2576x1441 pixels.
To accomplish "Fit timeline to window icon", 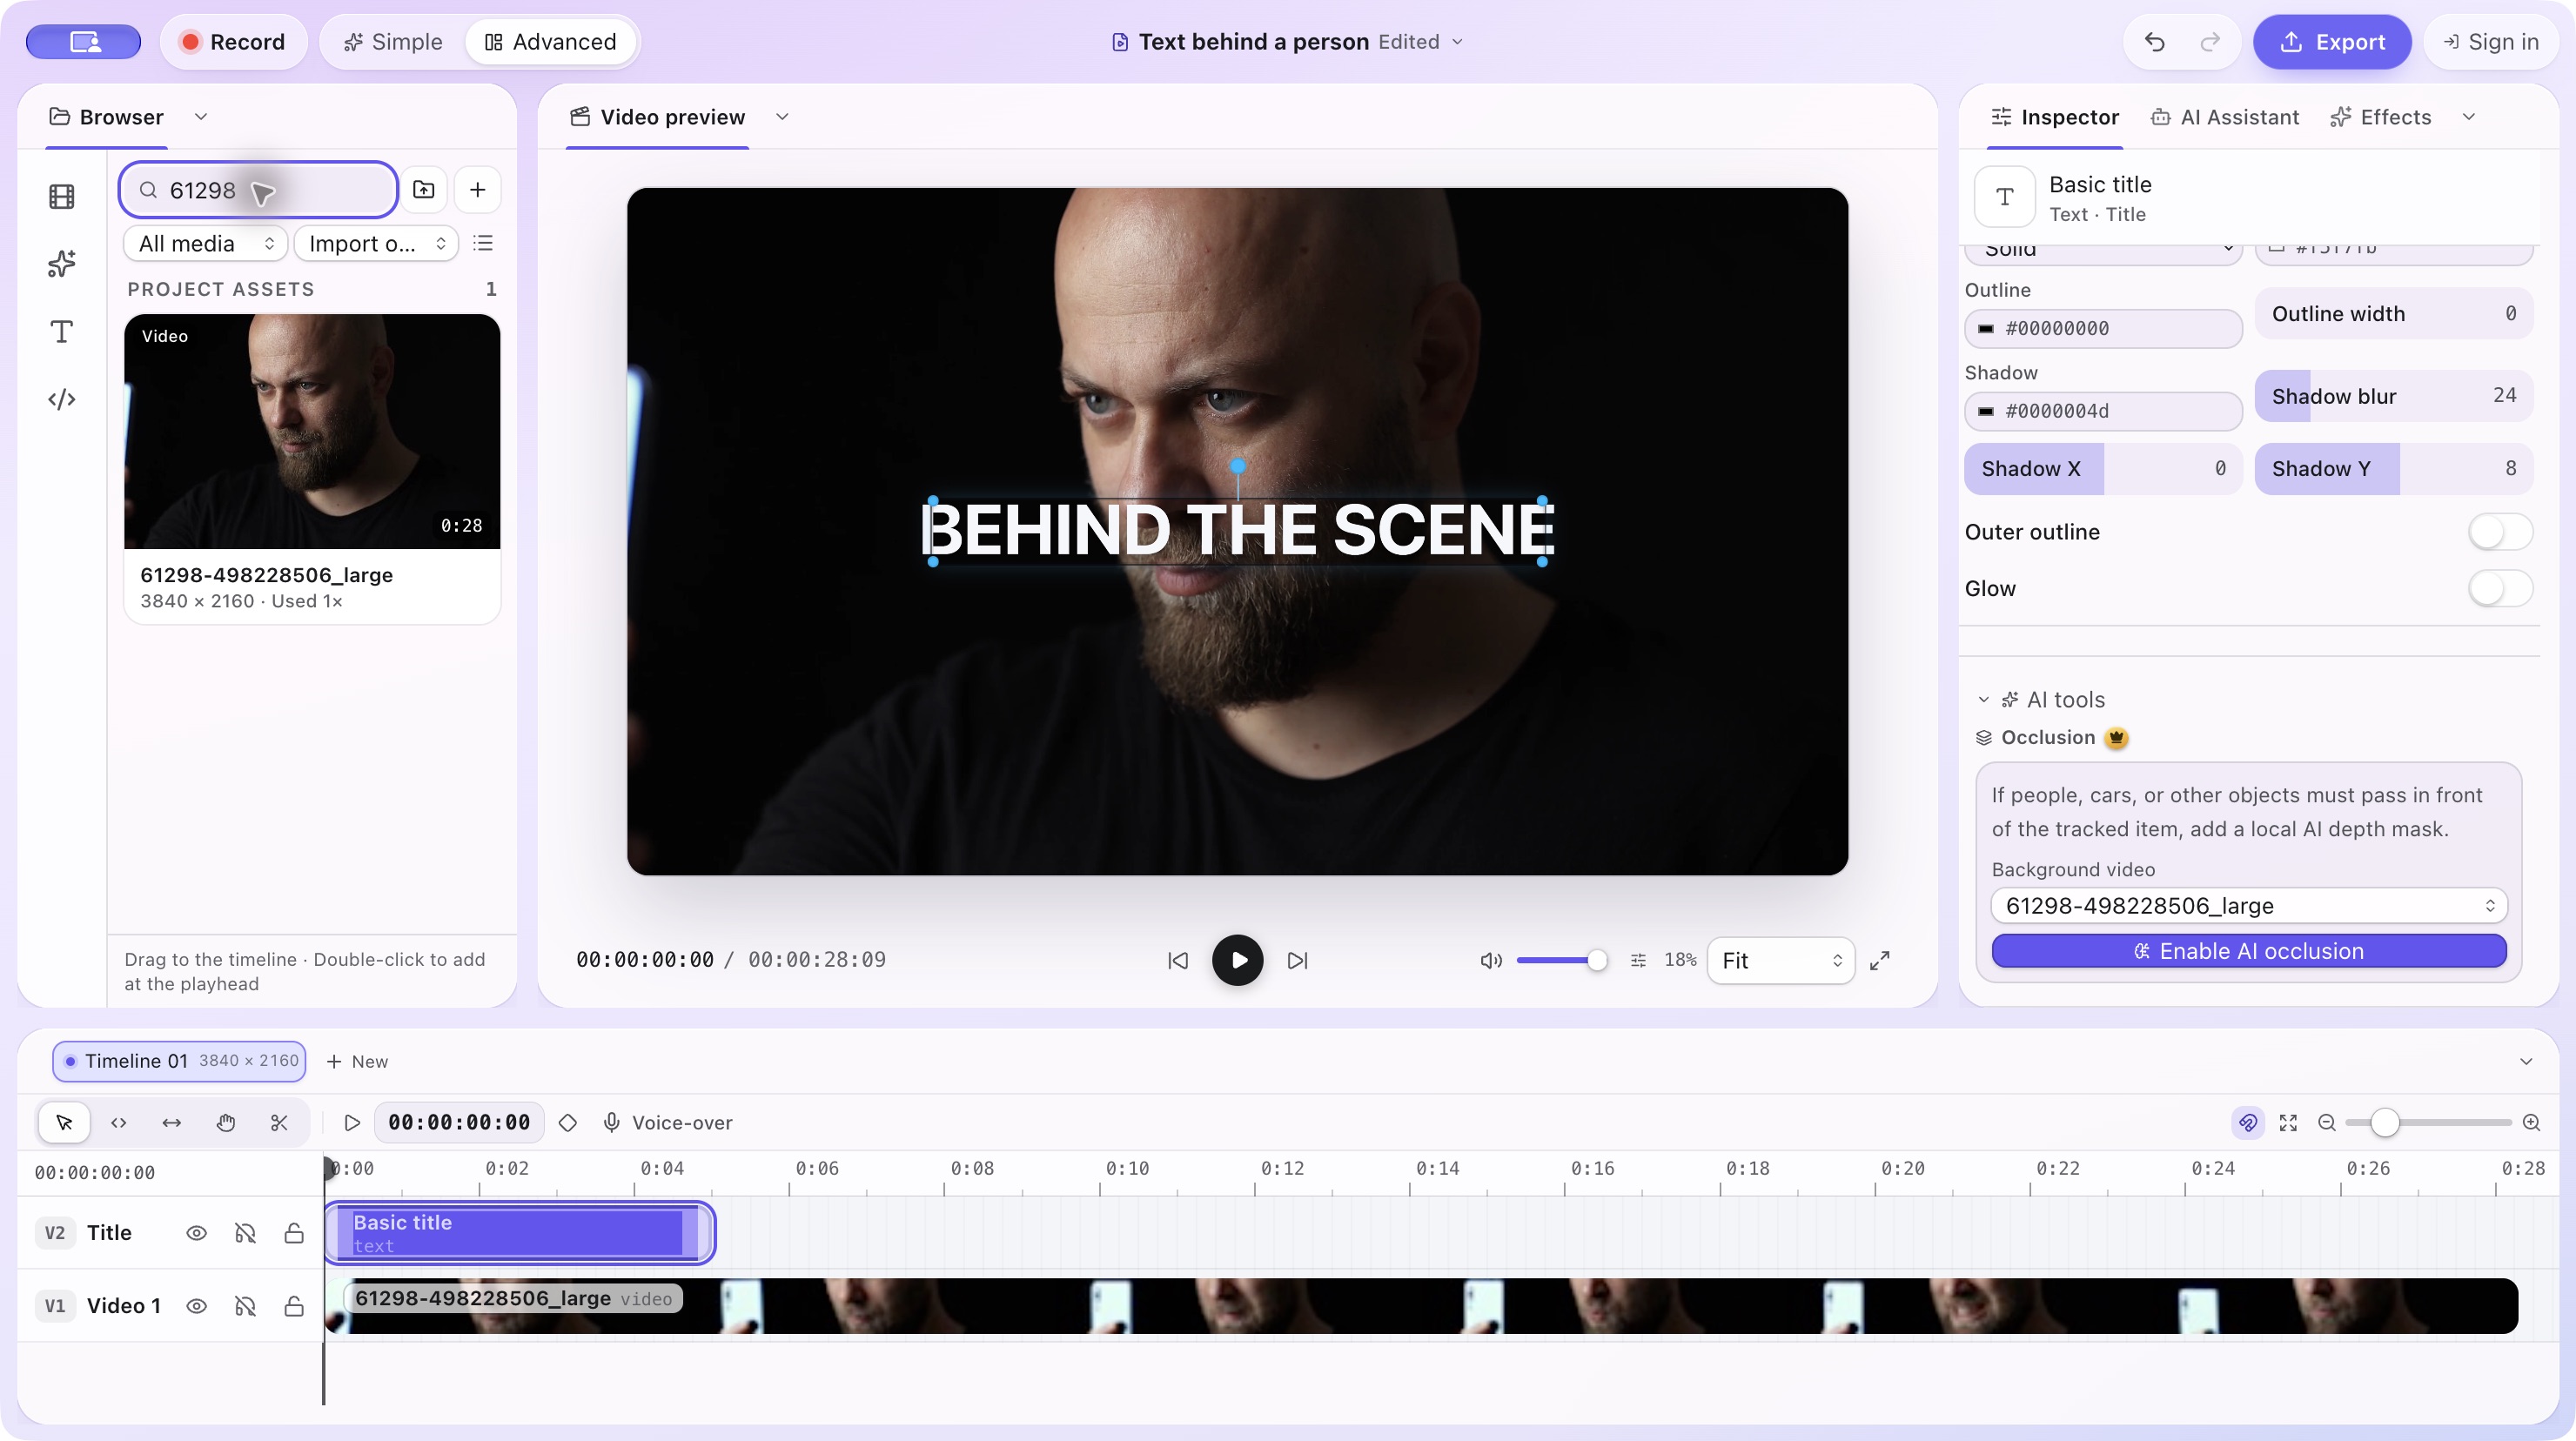I will 2288,1122.
